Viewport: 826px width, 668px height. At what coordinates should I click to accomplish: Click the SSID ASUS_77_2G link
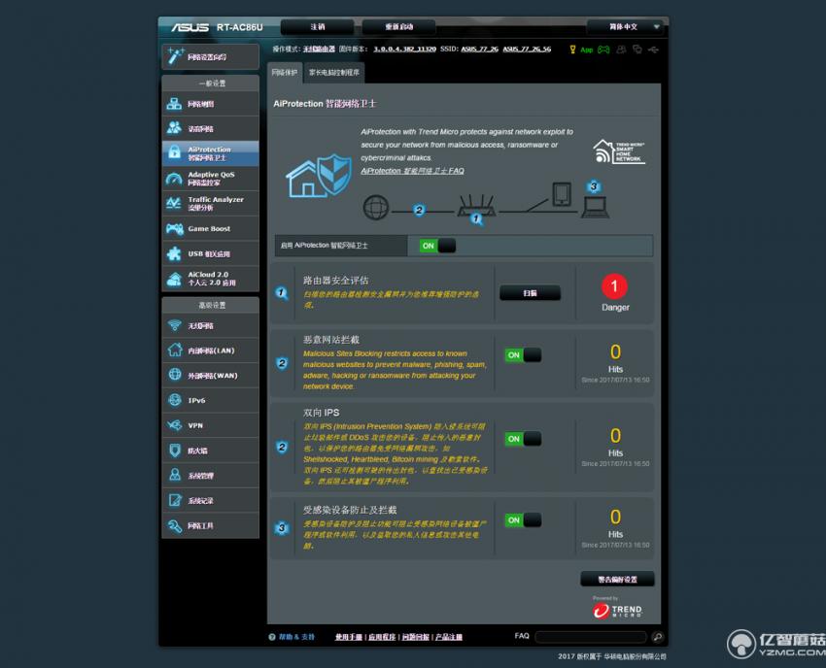coord(479,49)
